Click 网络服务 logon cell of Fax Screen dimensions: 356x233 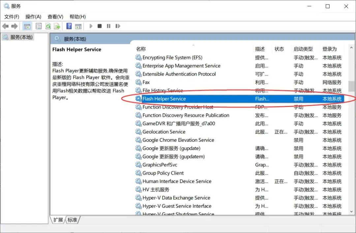coord(332,82)
